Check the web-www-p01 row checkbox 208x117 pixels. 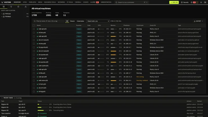34,81
